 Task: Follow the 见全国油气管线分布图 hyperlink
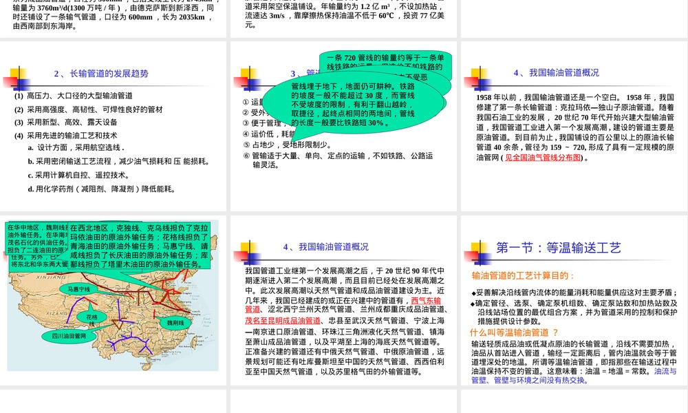click(543, 158)
